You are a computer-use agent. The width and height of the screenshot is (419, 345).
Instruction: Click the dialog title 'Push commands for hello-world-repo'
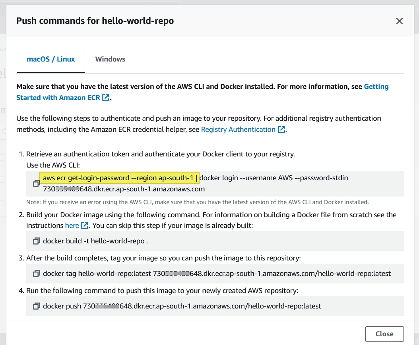click(95, 21)
